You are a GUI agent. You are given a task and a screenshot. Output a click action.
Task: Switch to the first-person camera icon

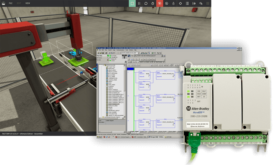pyautogui.click(x=173, y=3)
